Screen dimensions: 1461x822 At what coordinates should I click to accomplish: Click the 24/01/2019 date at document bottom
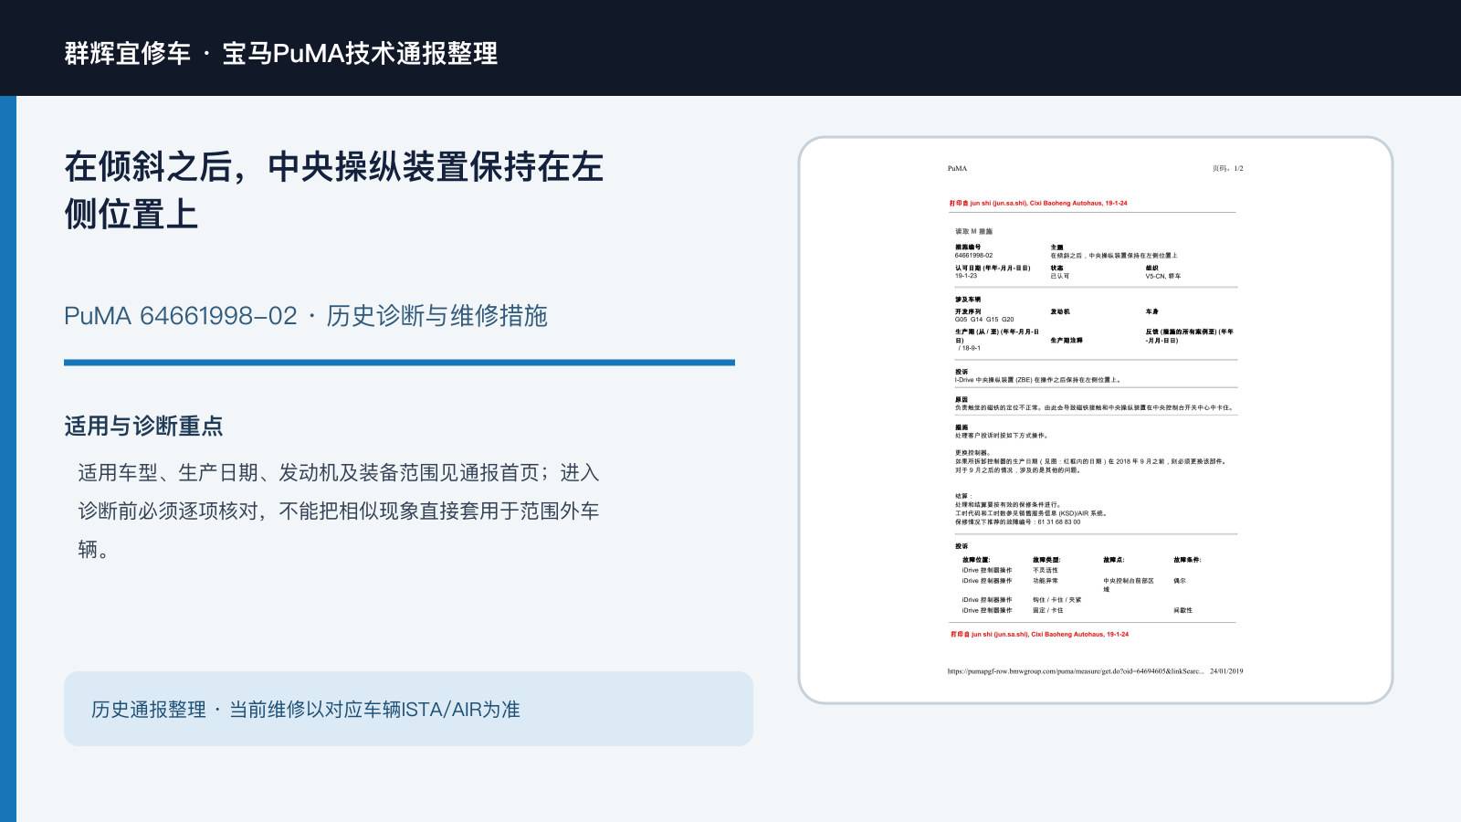(1226, 671)
